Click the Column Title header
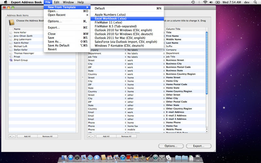Viewport: 261px width, 163px height. (x=185, y=29)
